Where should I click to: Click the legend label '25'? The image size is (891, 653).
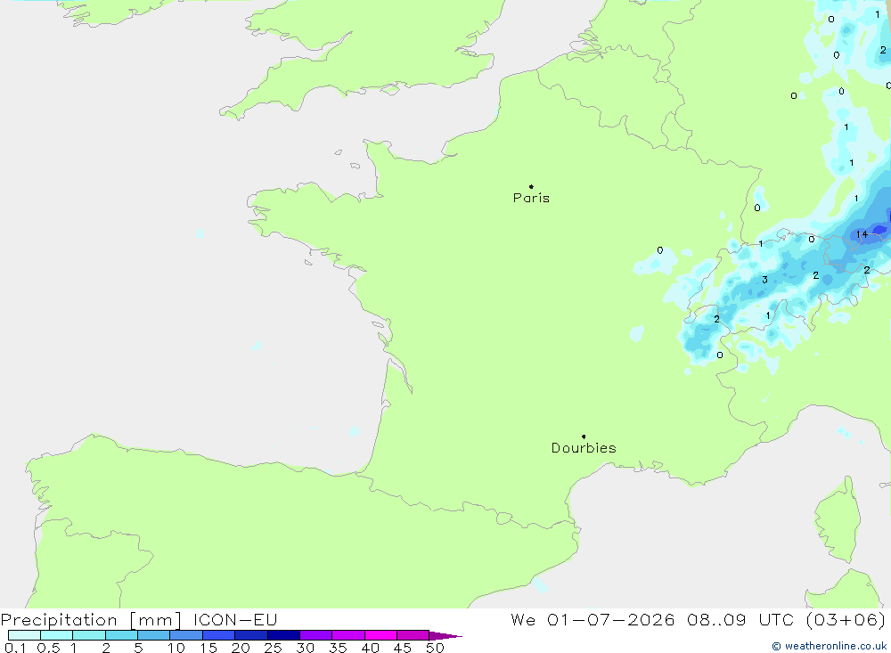click(274, 648)
